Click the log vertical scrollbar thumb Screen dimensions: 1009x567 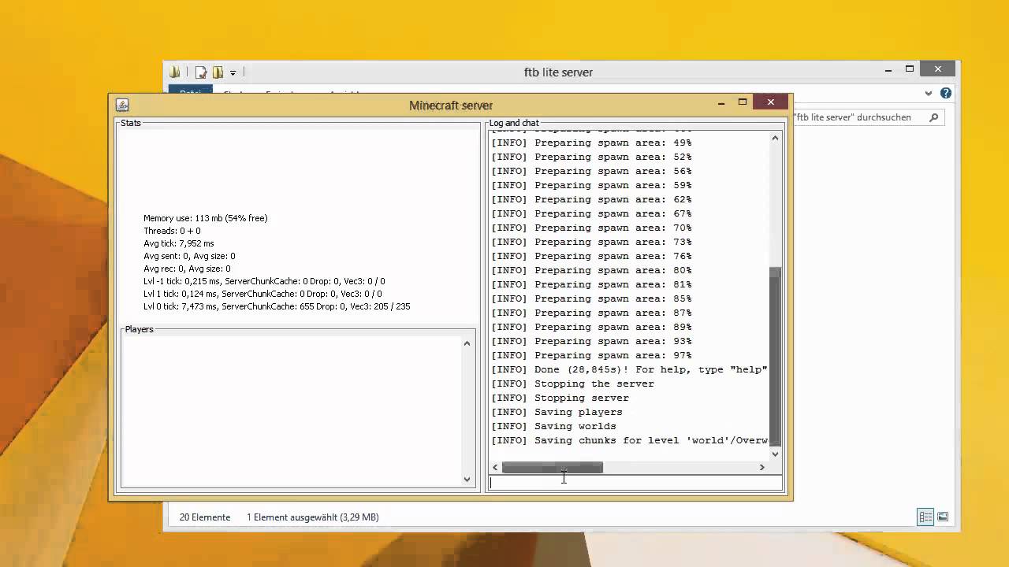(x=775, y=357)
